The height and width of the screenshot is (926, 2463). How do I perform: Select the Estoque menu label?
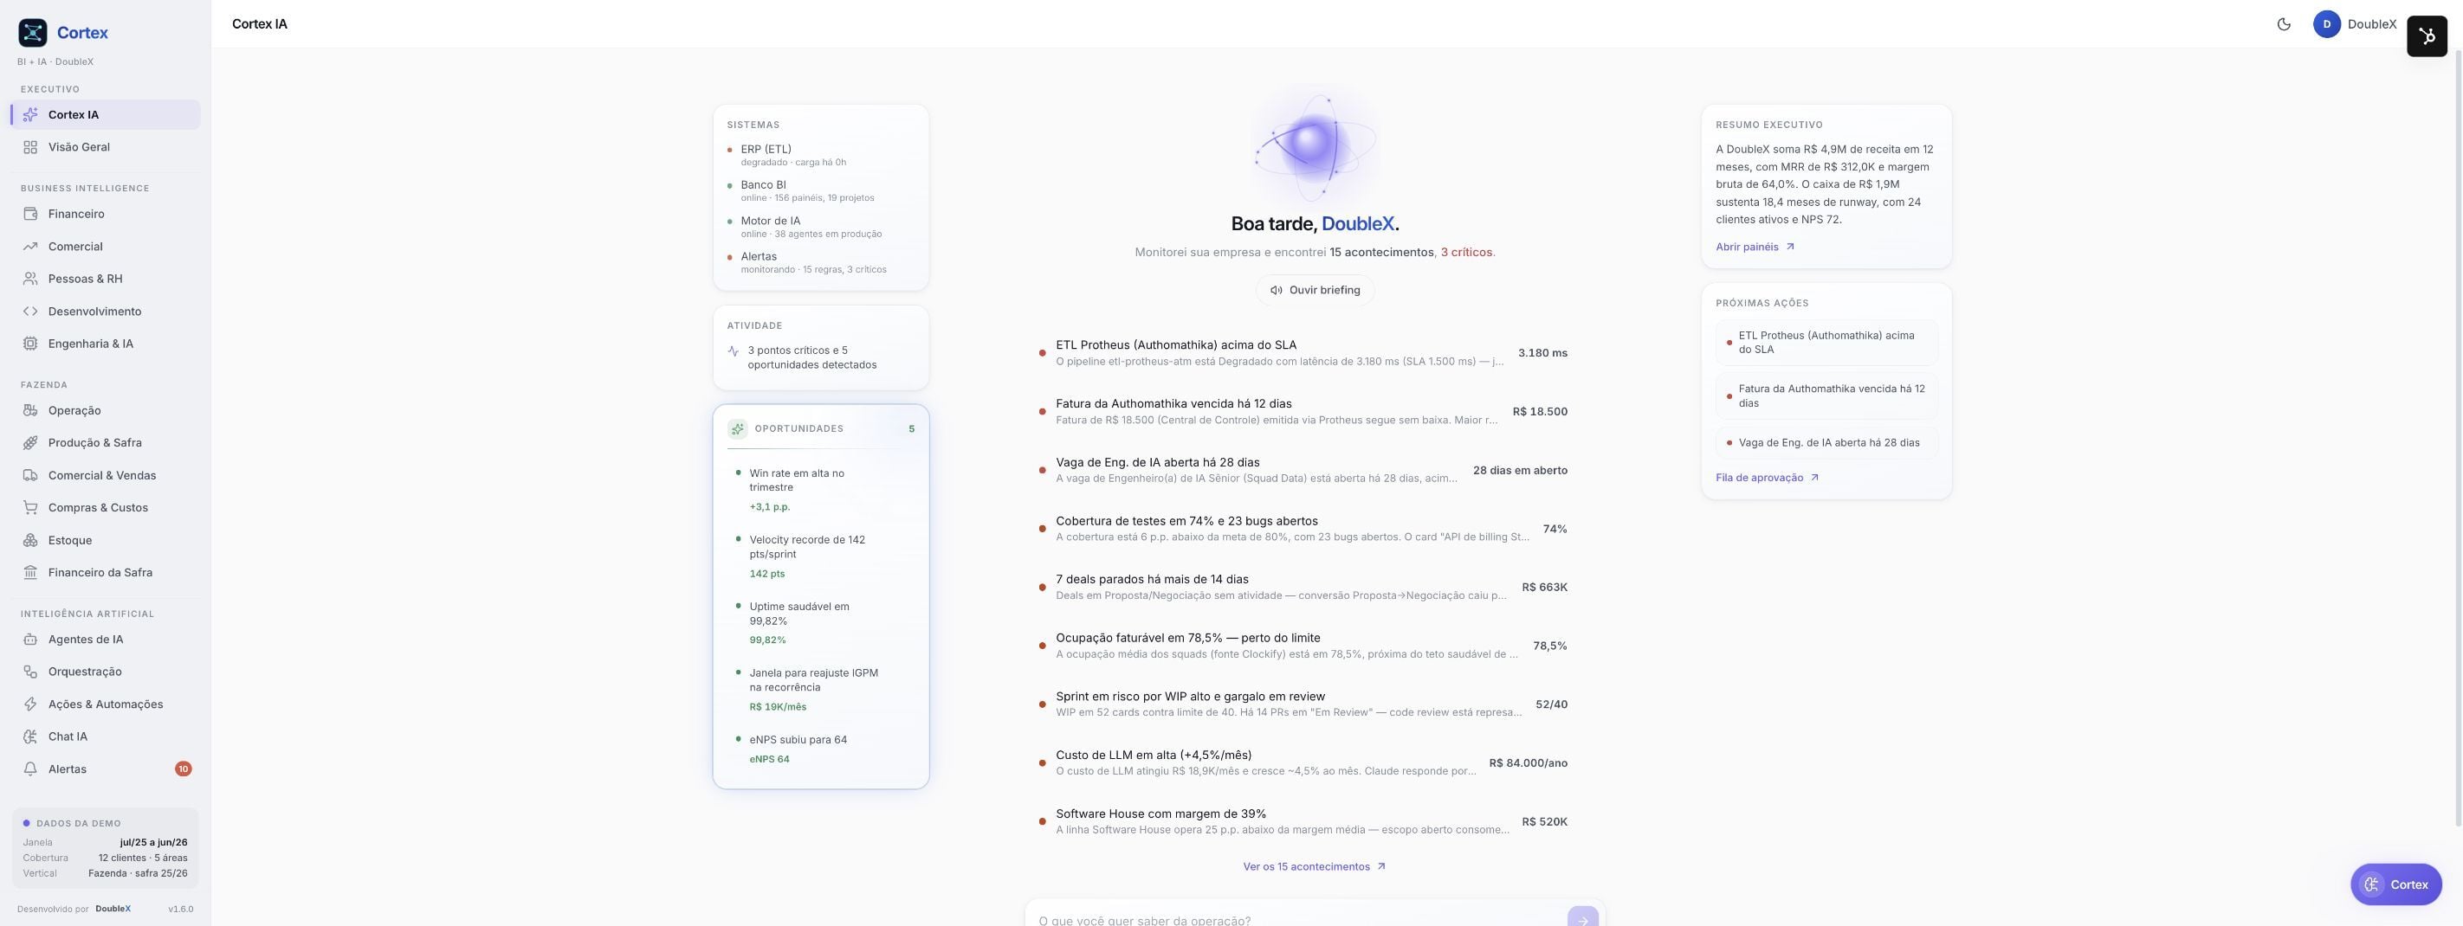point(71,541)
